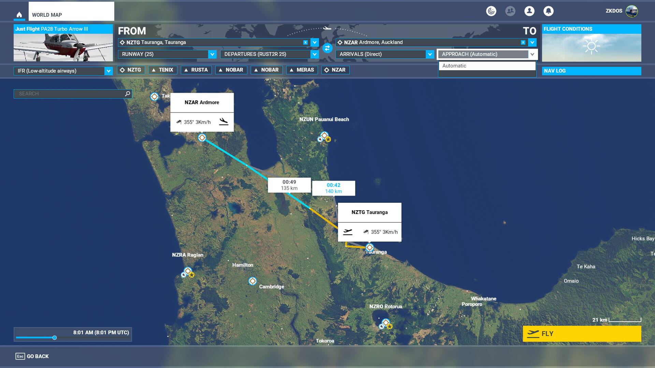Click the yellow FLY button
Image resolution: width=655 pixels, height=368 pixels.
582,334
